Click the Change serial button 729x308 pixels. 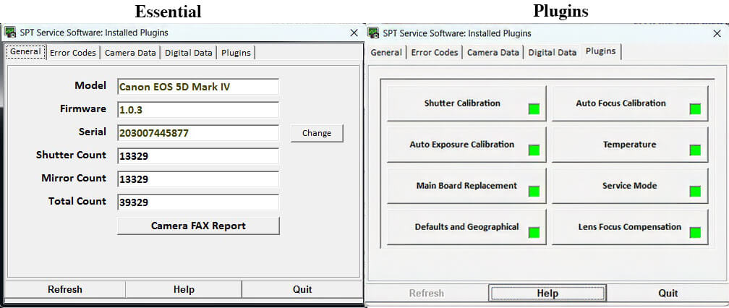click(x=317, y=133)
